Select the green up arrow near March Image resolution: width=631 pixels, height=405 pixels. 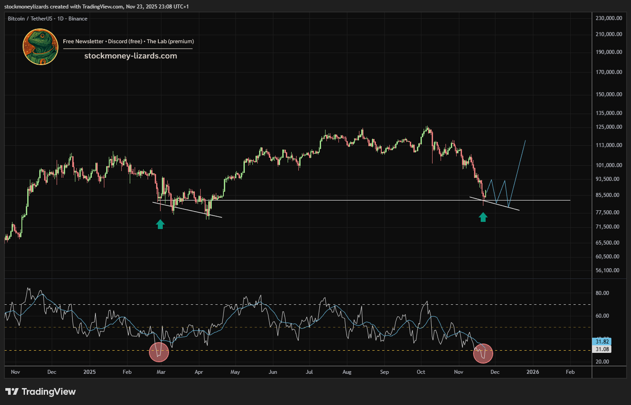tap(160, 224)
